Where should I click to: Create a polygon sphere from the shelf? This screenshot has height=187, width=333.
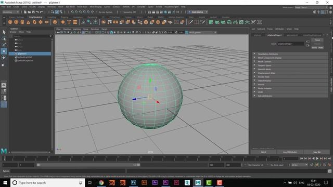[x=10, y=22]
